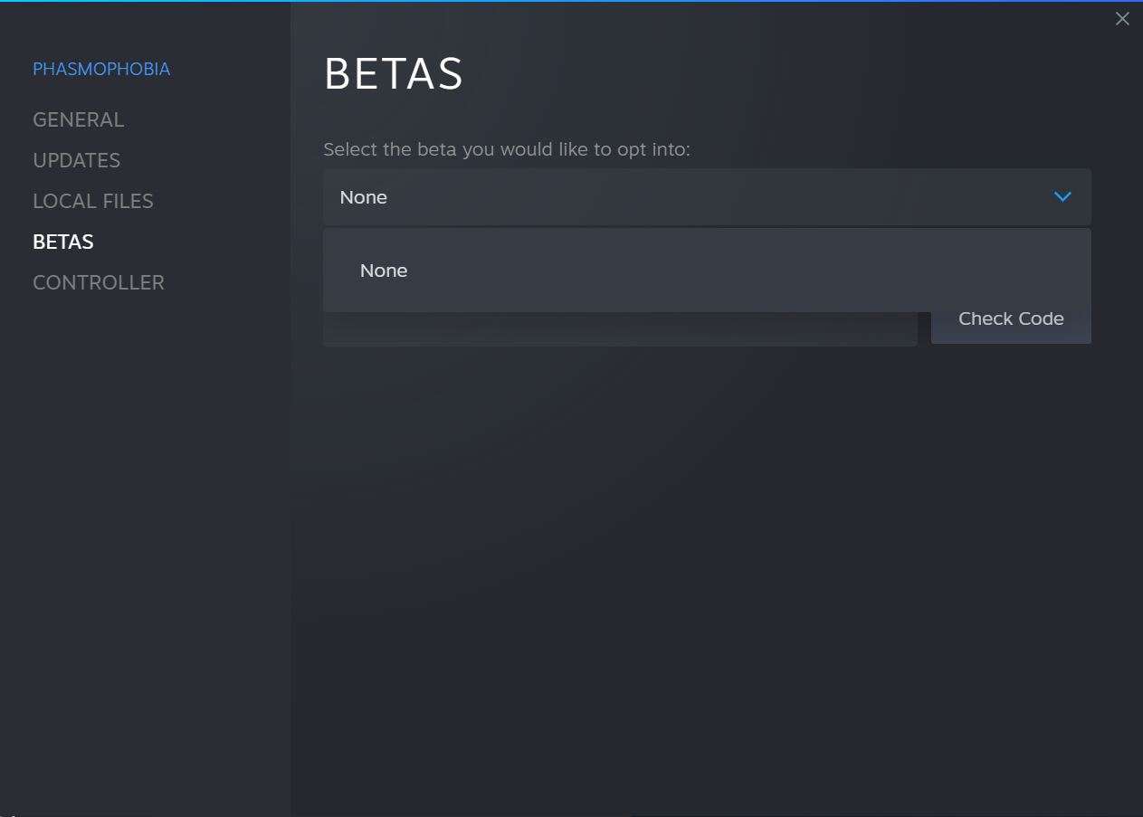Click the selected "None" value in the combo box

click(364, 197)
